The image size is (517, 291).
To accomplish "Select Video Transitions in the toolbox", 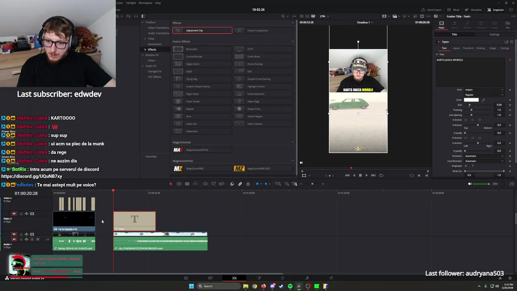I will (x=158, y=28).
